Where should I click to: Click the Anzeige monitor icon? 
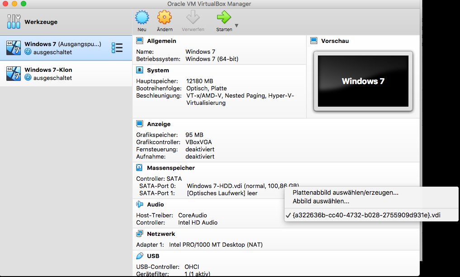tap(140, 124)
